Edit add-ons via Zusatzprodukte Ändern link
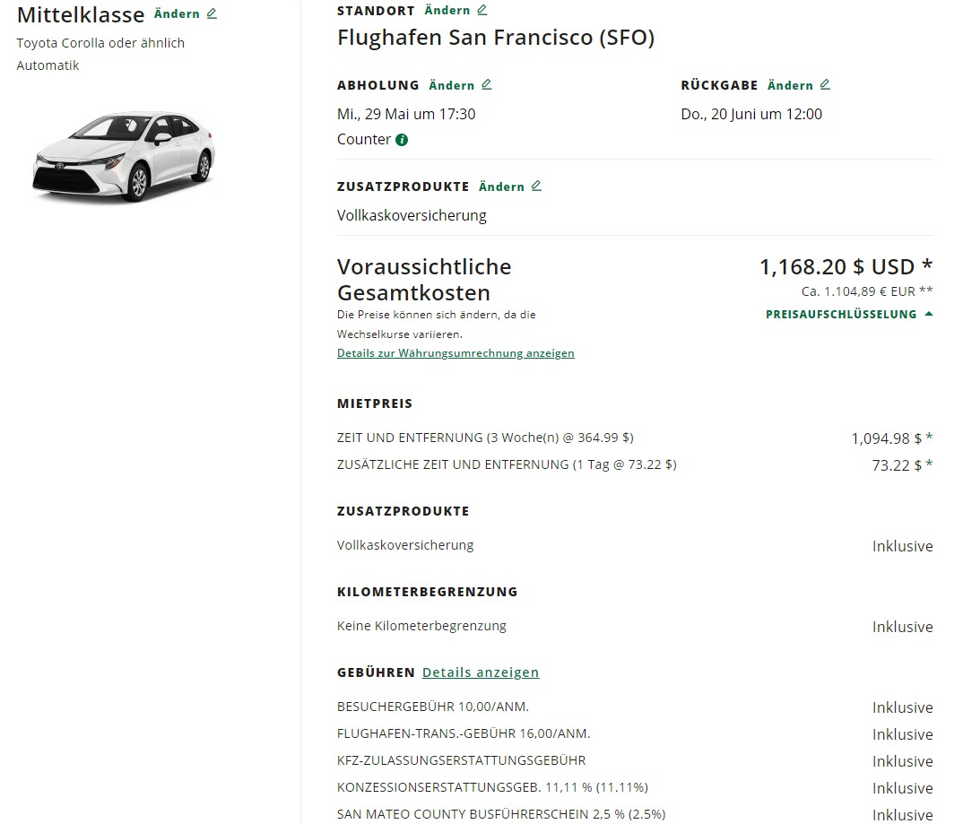 pos(501,186)
